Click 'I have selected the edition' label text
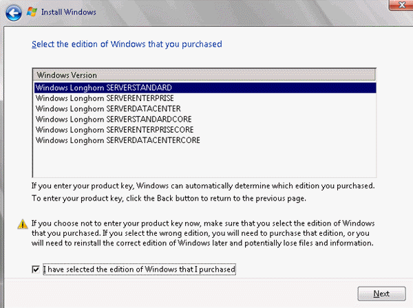Viewport: 413px width, 308px height. click(x=139, y=269)
